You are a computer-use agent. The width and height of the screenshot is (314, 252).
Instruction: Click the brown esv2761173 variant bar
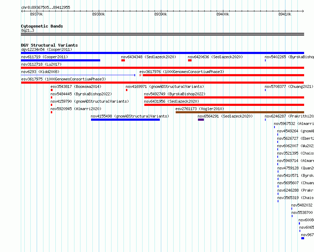click(240, 112)
